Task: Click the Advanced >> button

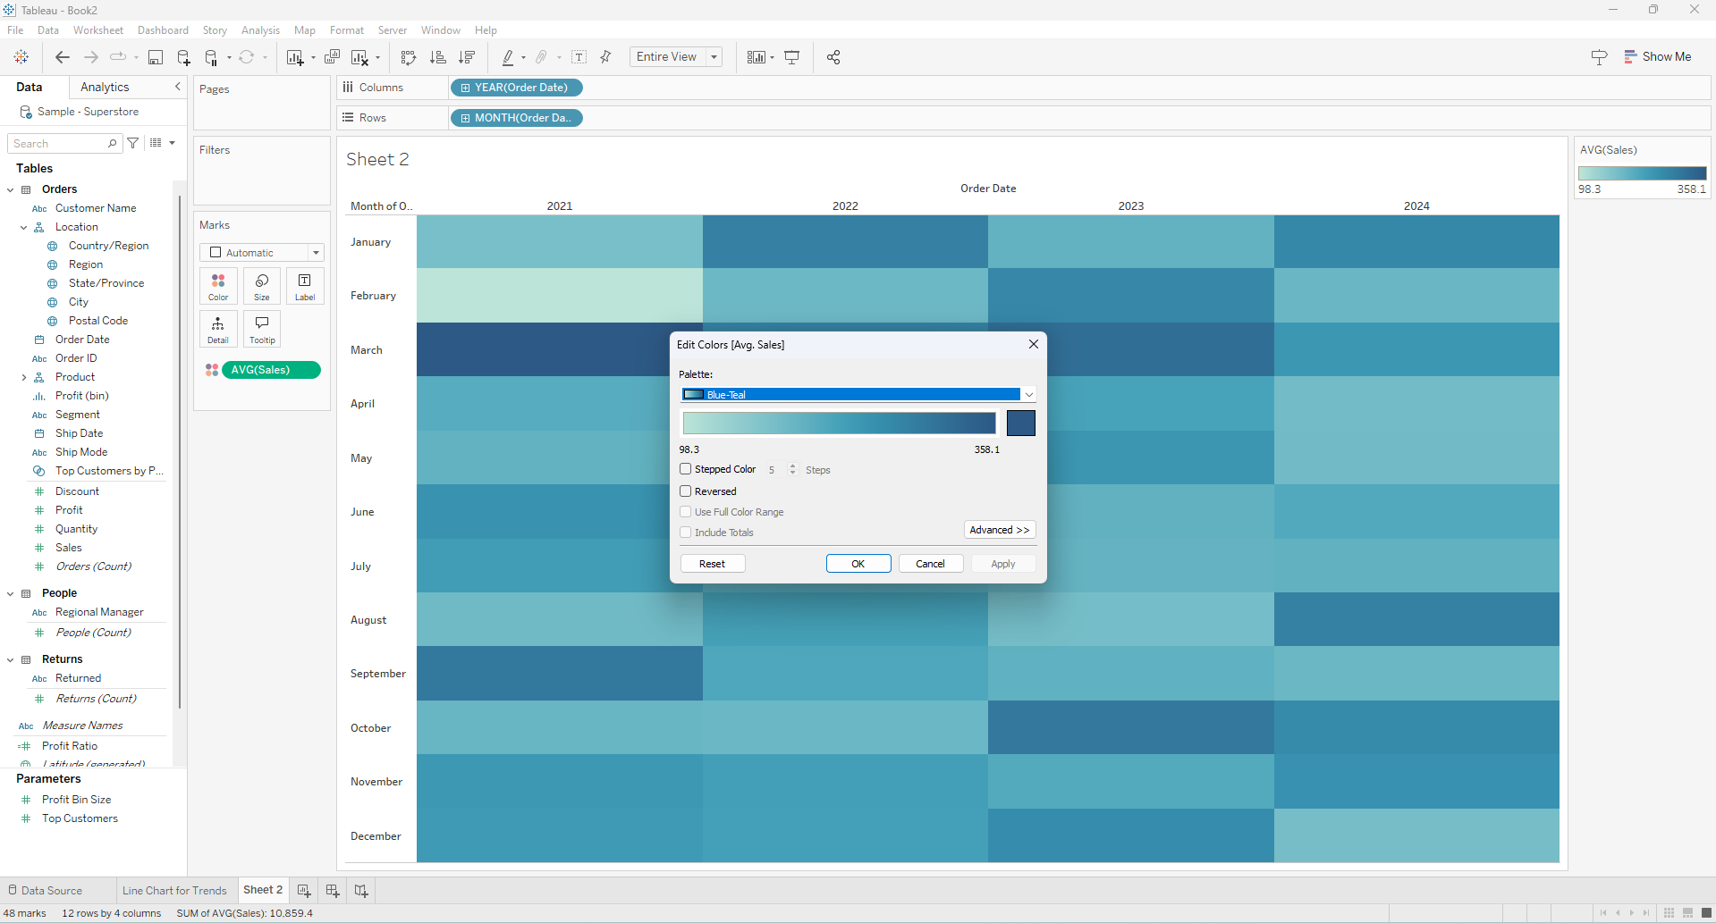Action: click(x=999, y=530)
